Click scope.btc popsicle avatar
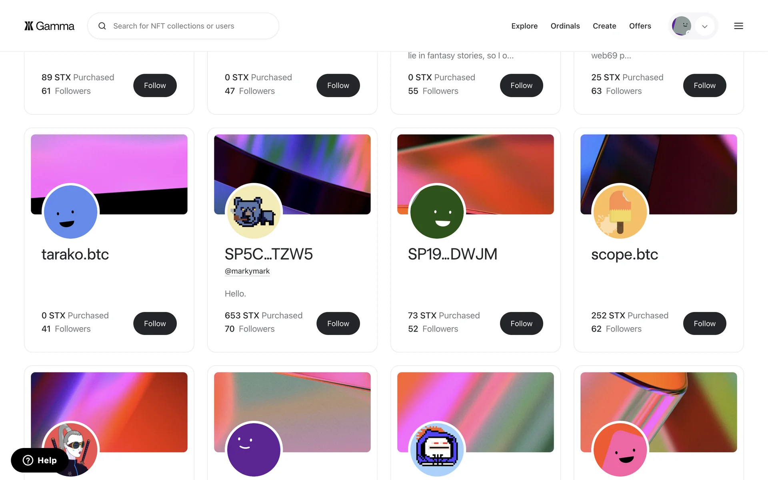Screen dimensions: 768x480 click(x=620, y=212)
